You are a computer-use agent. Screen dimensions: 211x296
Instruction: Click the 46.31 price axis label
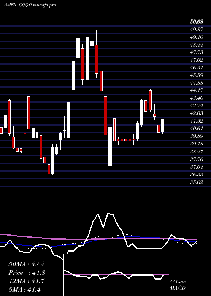(197, 68)
